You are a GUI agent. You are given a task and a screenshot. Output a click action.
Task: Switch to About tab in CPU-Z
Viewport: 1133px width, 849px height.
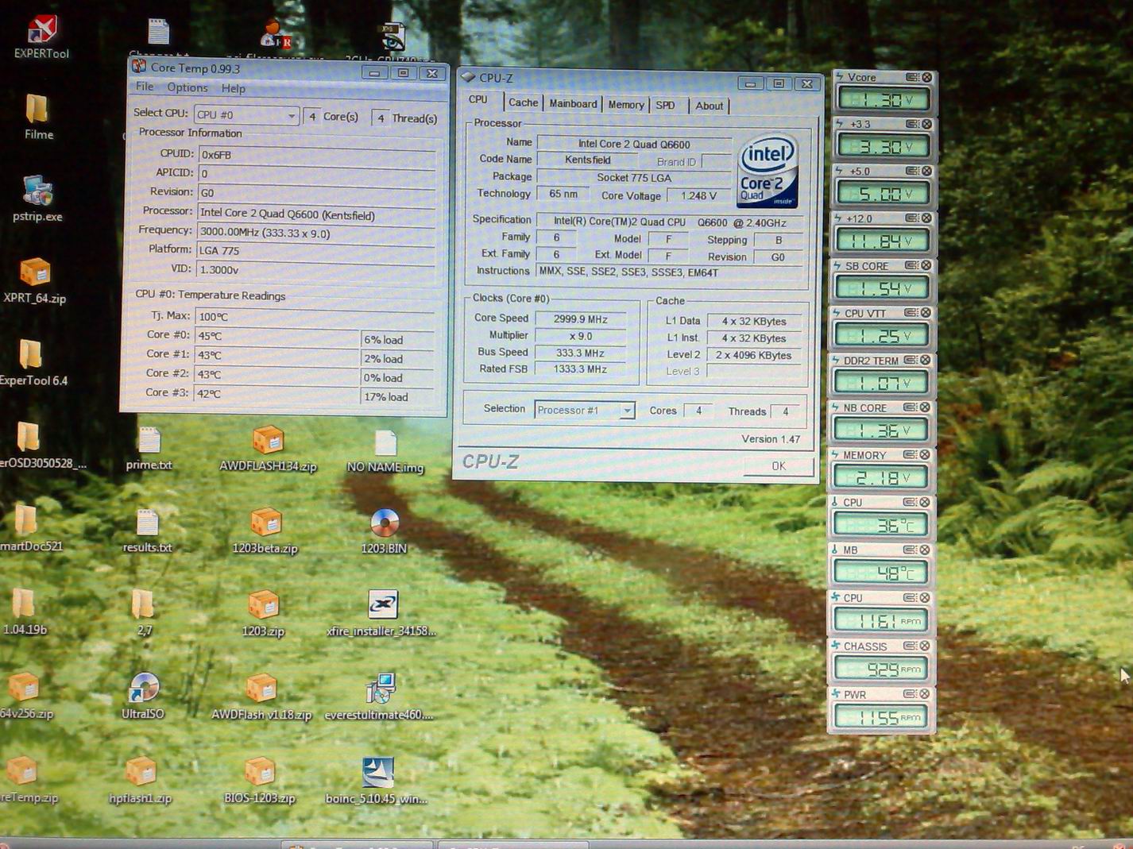click(710, 106)
